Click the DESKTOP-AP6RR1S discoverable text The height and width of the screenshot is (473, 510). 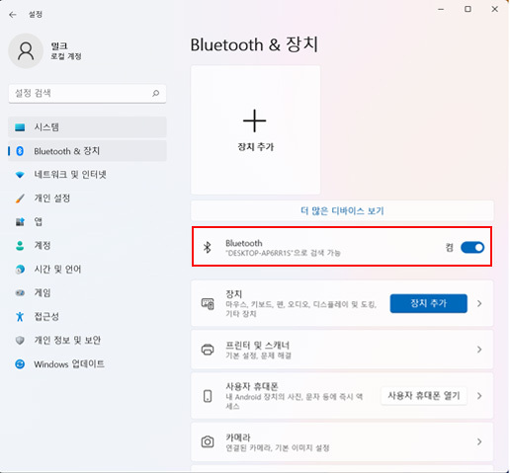[283, 253]
